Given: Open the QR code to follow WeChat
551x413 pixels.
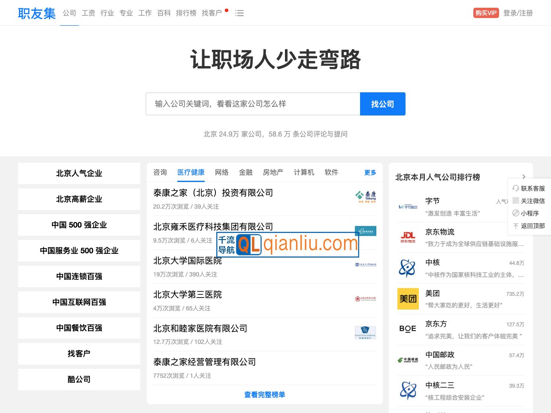Looking at the screenshot, I should tap(516, 200).
